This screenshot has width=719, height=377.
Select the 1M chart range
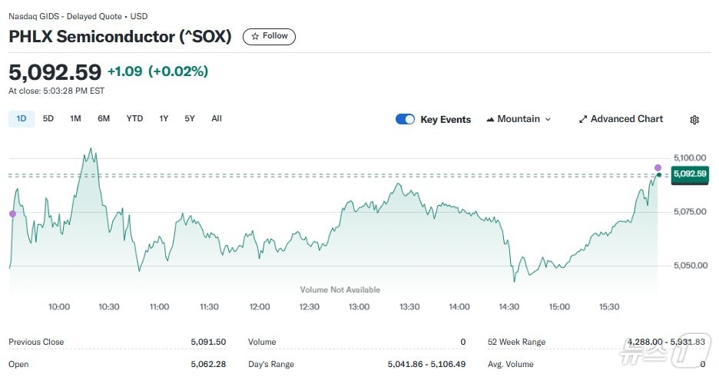click(75, 118)
